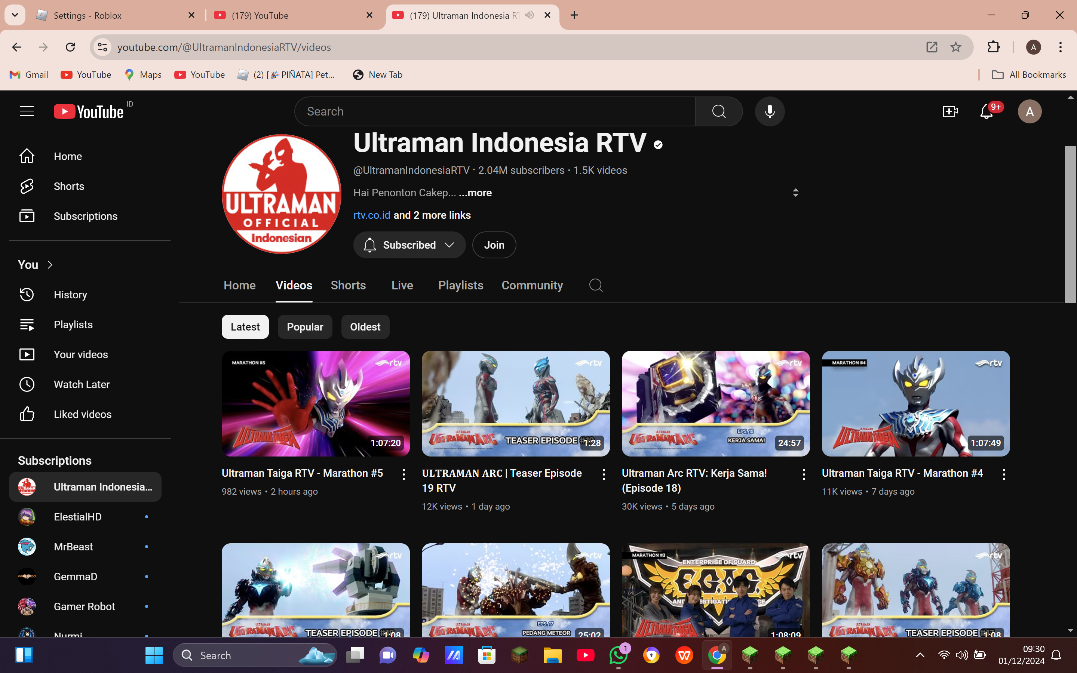This screenshot has width=1077, height=673.
Task: Open the hamburger guide menu
Action: (27, 111)
